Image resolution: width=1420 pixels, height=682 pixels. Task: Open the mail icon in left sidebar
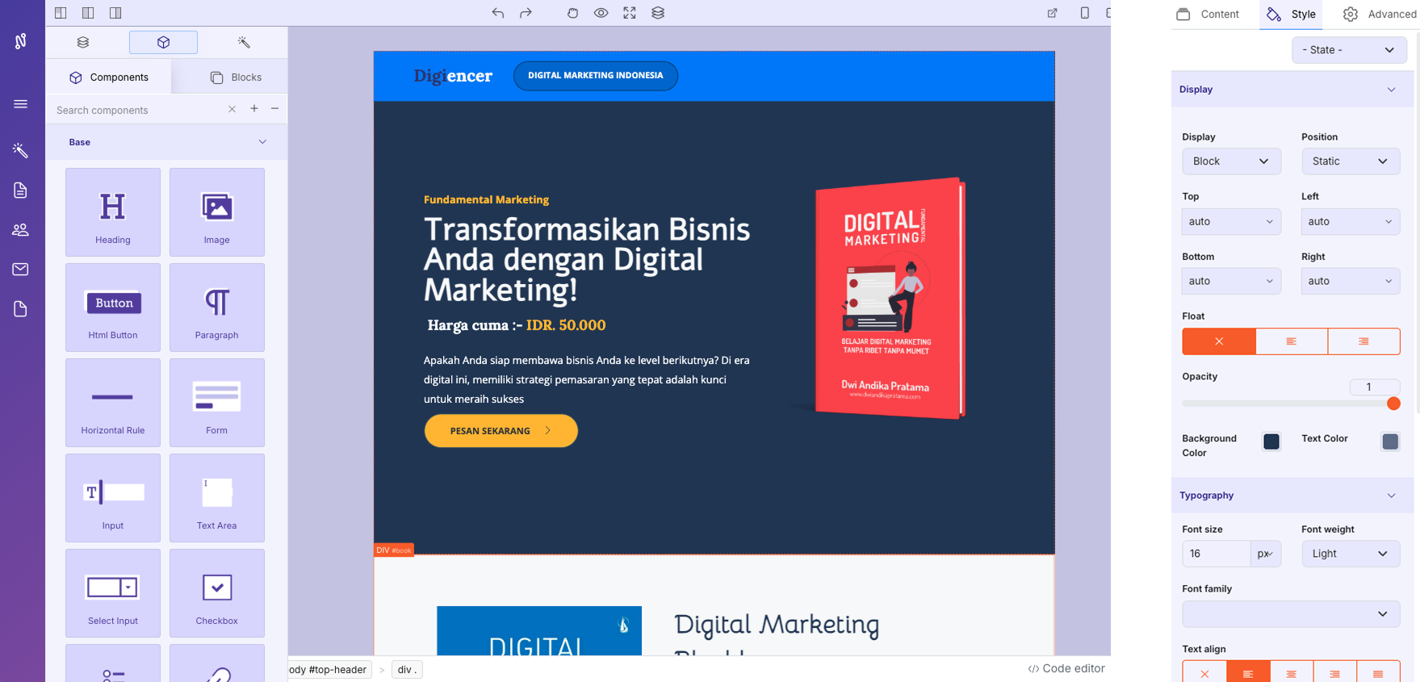(20, 270)
